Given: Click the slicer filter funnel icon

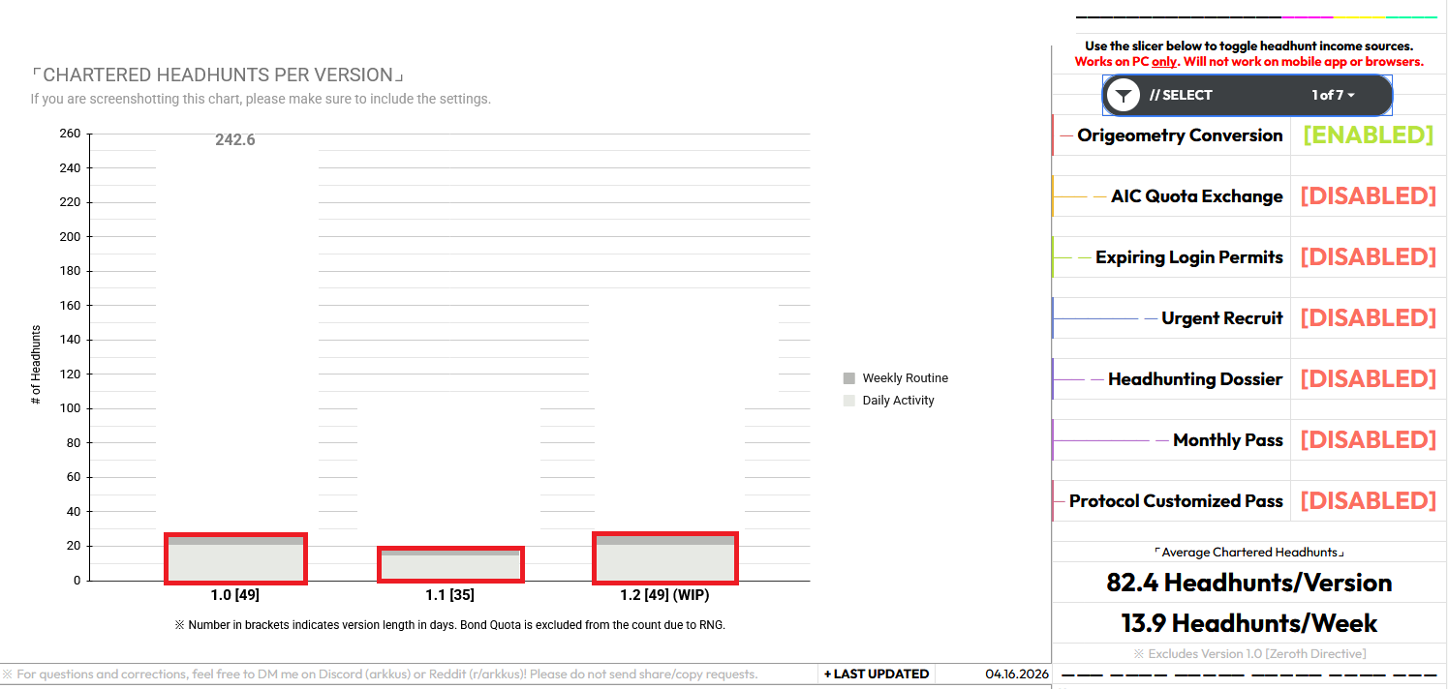Looking at the screenshot, I should click(1123, 96).
